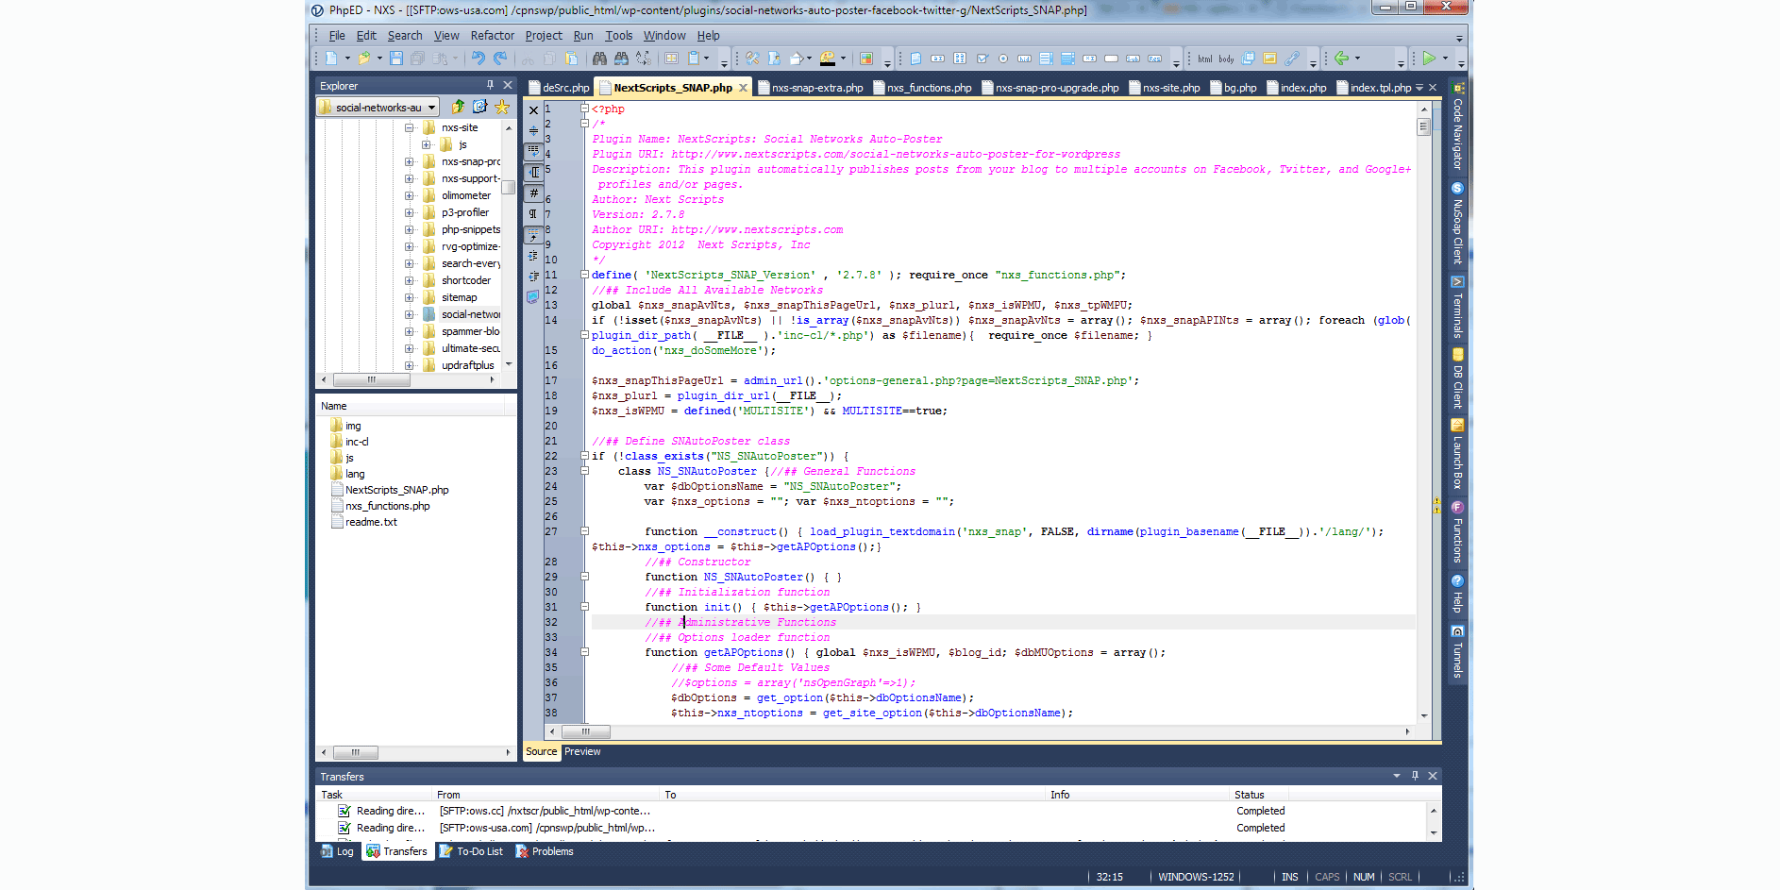Click the color palette toolbar icon
This screenshot has width=1780, height=890.
pos(827,59)
